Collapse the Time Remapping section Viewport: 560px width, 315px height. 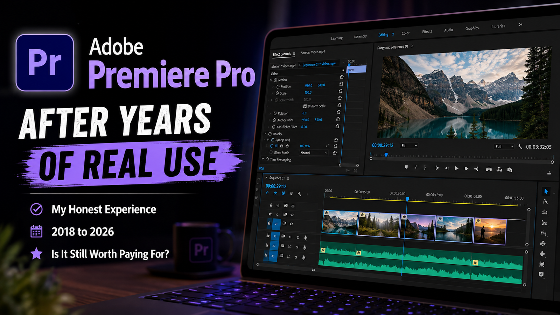coord(263,159)
